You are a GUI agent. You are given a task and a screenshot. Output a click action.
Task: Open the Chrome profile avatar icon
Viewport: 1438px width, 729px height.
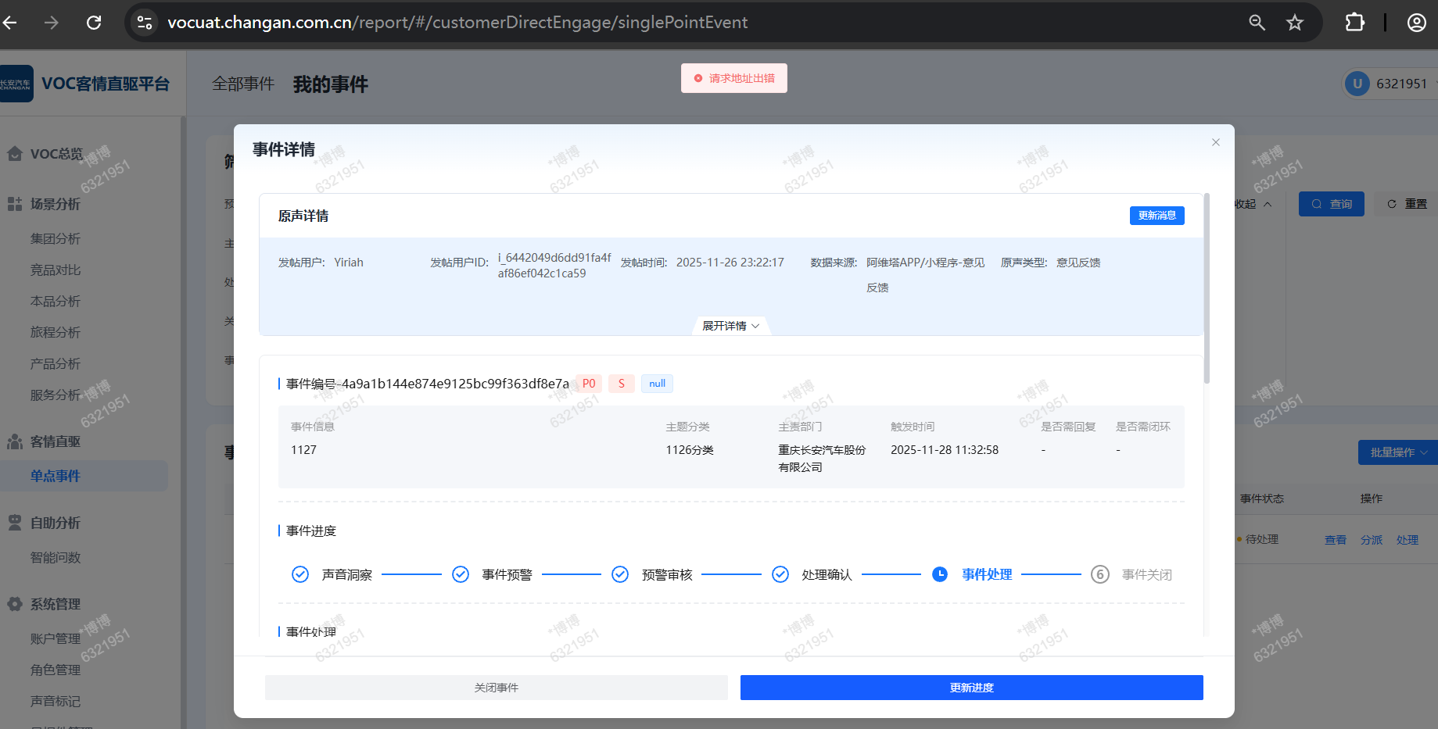1416,23
